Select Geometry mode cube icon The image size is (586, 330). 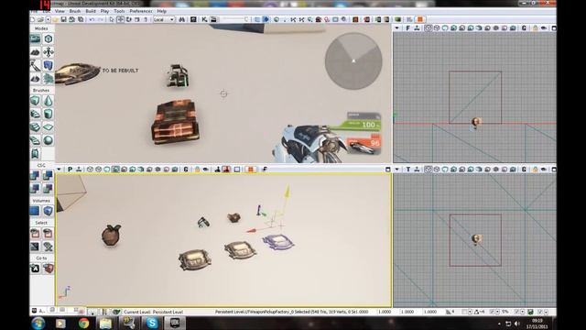(x=49, y=38)
